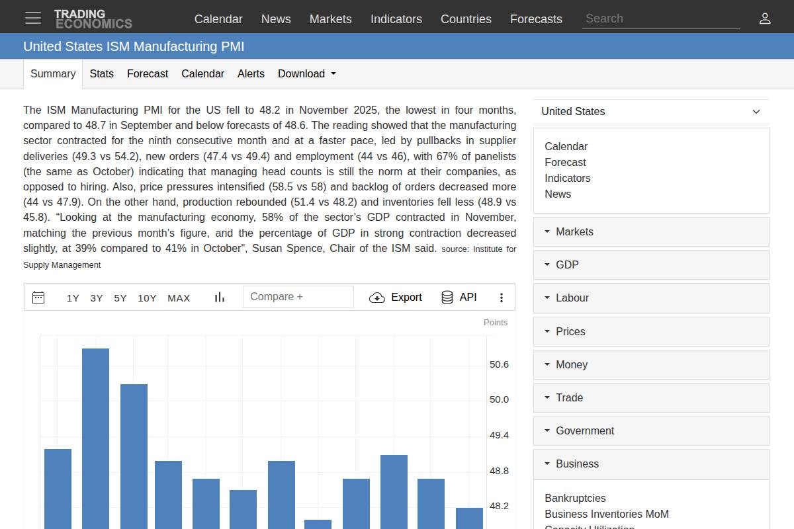794x529 pixels.
Task: Select the chart type bar icon
Action: click(x=219, y=297)
